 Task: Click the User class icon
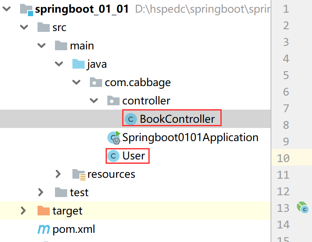click(x=113, y=156)
